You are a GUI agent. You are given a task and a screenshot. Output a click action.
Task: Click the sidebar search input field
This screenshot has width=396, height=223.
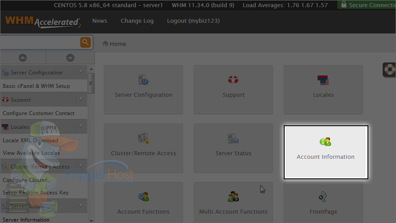coord(40,42)
